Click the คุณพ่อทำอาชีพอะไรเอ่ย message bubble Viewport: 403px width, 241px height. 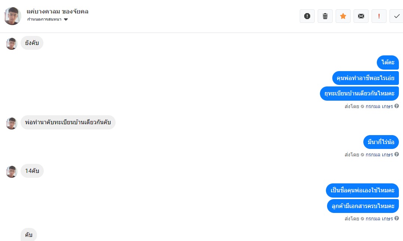[365, 78]
